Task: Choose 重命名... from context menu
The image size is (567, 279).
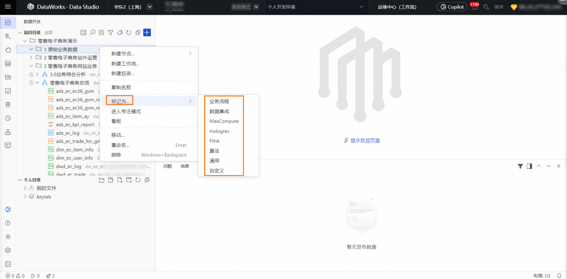Action: point(149,145)
